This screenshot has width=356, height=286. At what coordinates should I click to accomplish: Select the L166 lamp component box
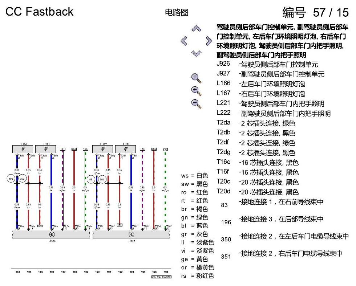tap(23, 149)
